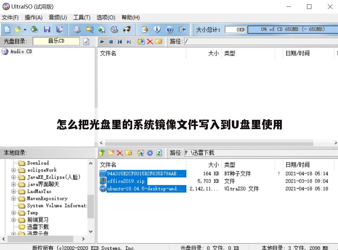The height and width of the screenshot is (250, 338).
Task: Select the System Volume Information folder
Action: click(x=57, y=206)
